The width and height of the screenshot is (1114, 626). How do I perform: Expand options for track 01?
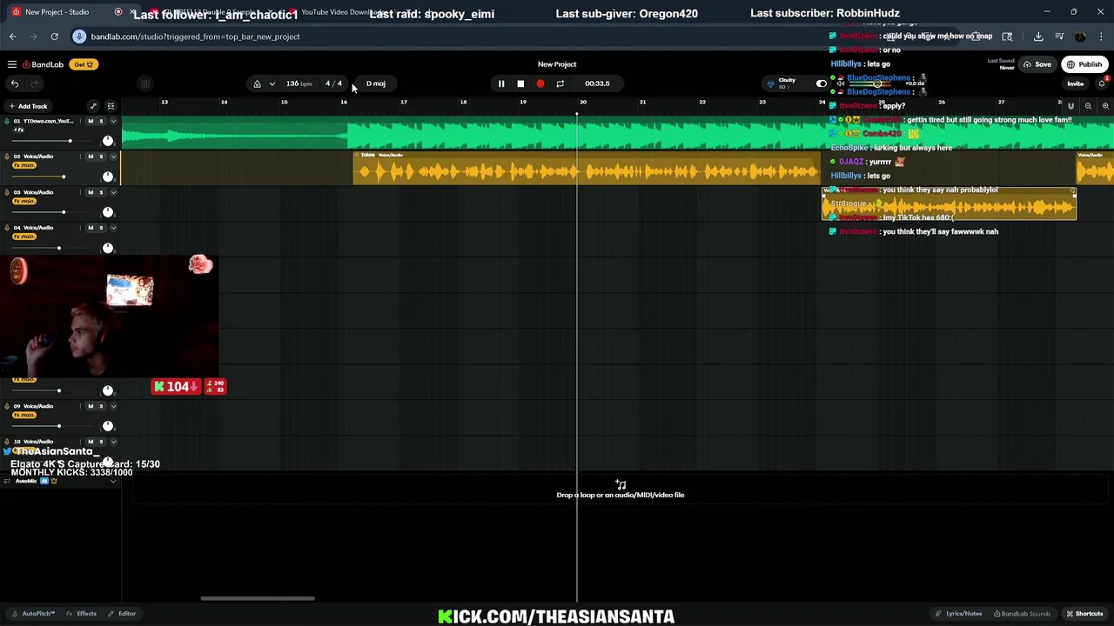(113, 121)
